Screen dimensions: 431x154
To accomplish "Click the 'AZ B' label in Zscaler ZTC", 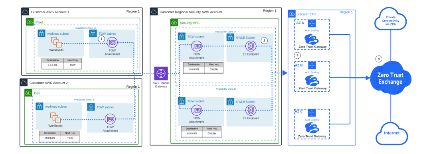I will click(299, 65).
